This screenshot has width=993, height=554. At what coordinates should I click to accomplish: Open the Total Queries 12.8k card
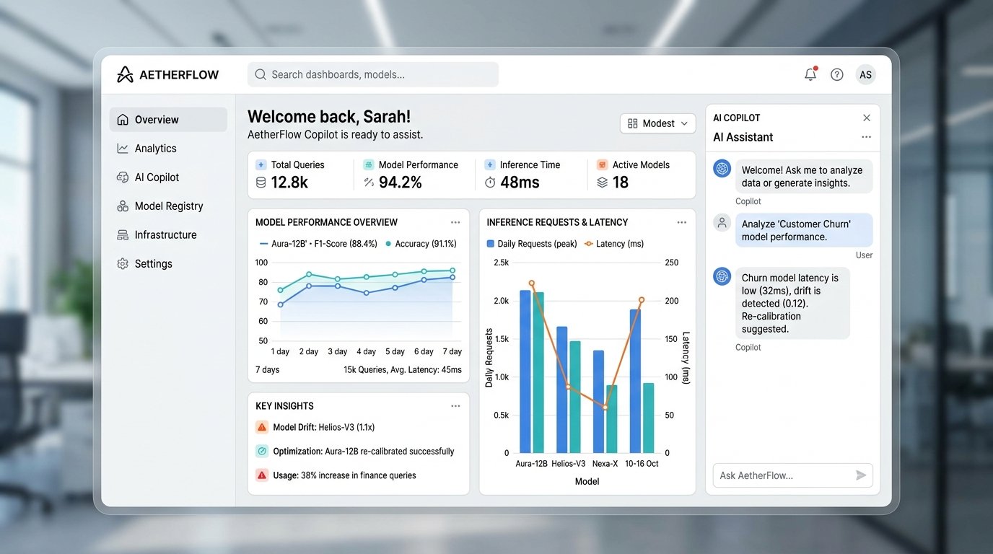point(302,175)
